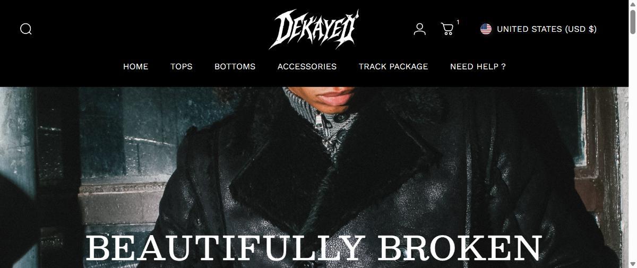Open the shopping cart icon
The image size is (637, 268).
pyautogui.click(x=447, y=29)
